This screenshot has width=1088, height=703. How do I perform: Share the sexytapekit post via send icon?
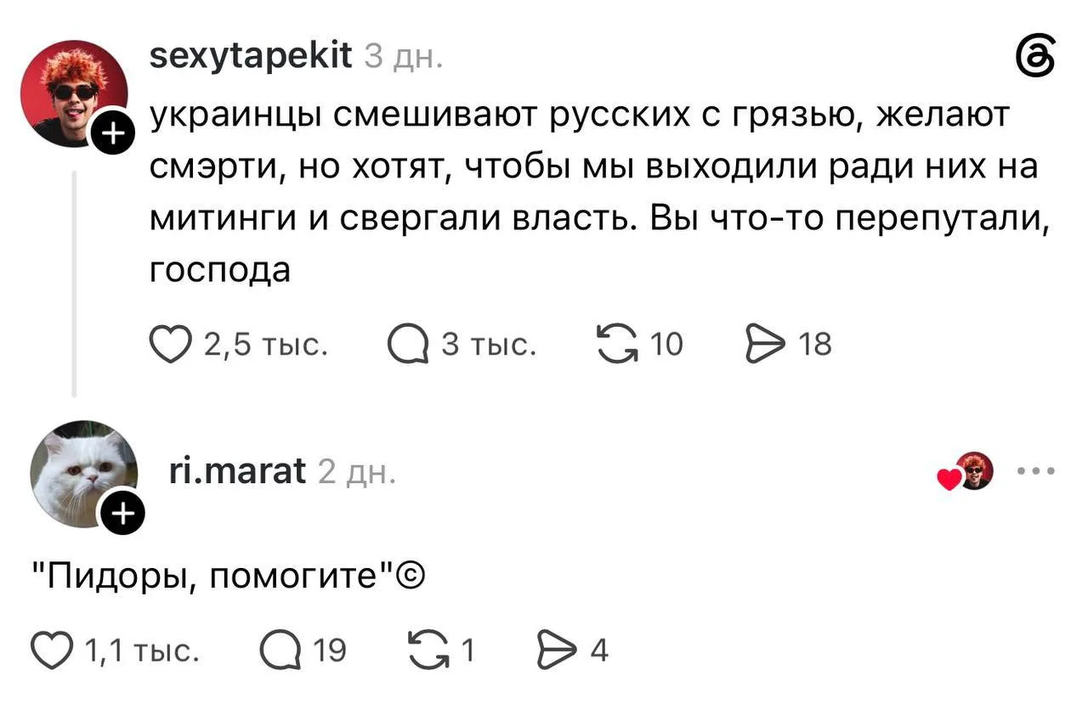(763, 346)
